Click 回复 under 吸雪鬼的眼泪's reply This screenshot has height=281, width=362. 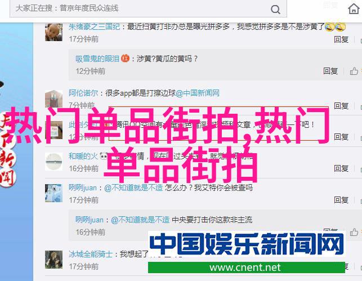[330, 71]
